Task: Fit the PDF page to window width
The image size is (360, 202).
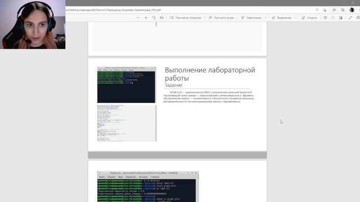Action: (x=161, y=17)
